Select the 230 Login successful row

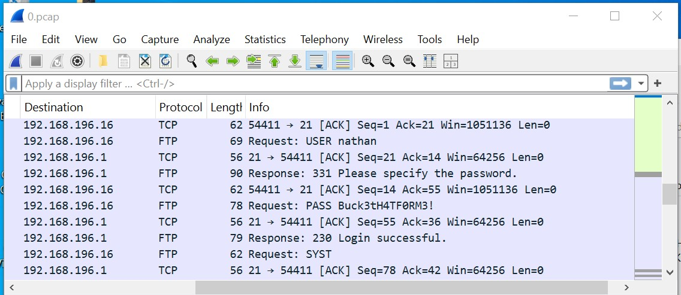(319, 238)
